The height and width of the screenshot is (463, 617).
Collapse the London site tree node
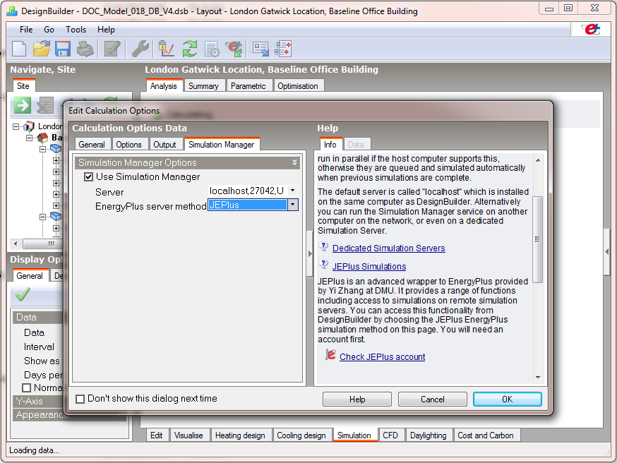[x=16, y=126]
